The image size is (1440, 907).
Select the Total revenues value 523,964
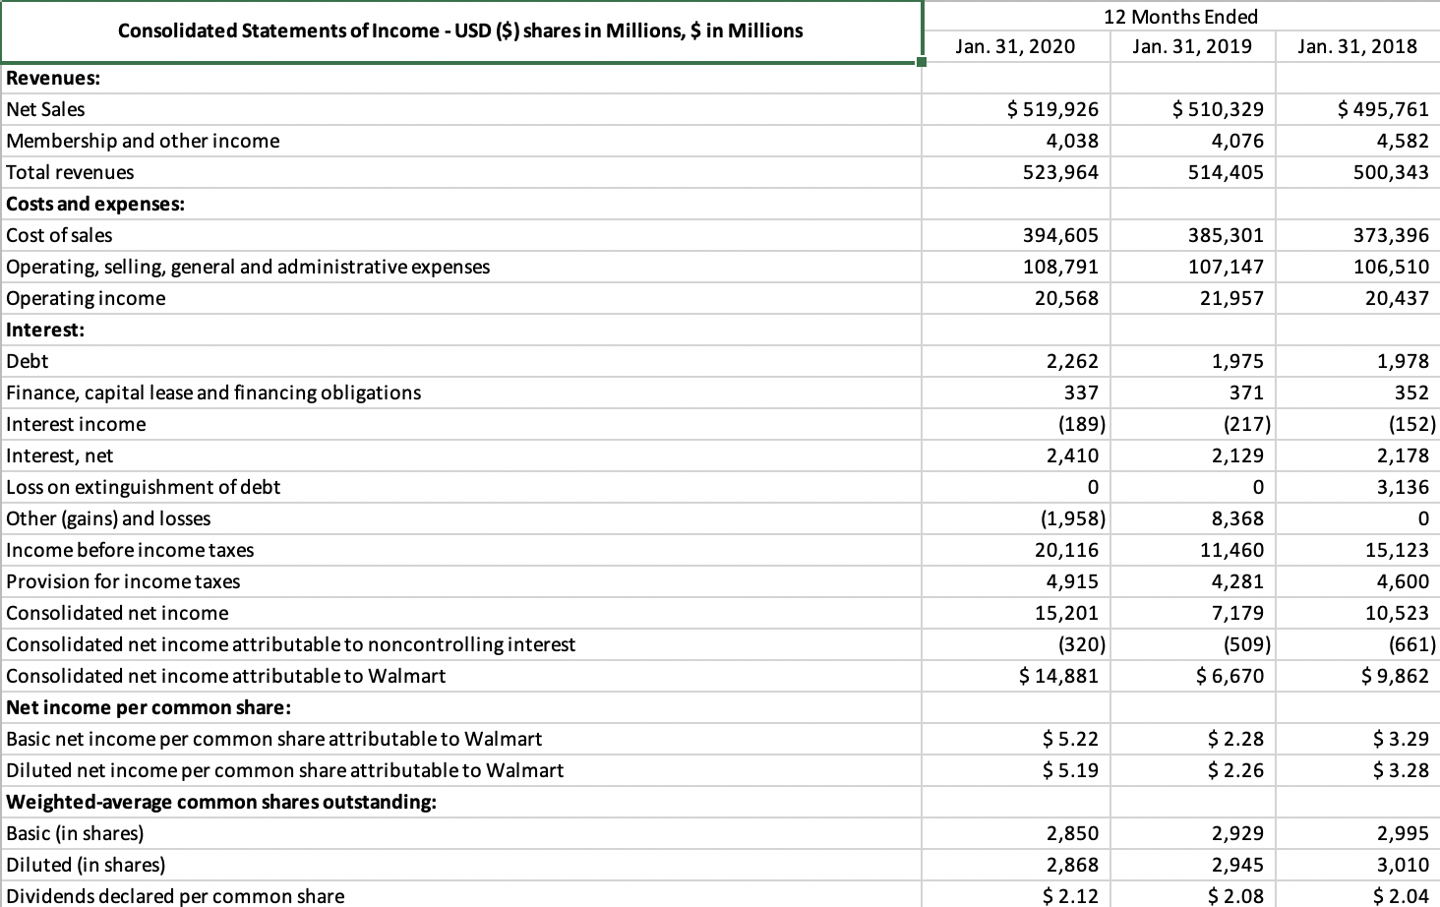(x=1059, y=172)
